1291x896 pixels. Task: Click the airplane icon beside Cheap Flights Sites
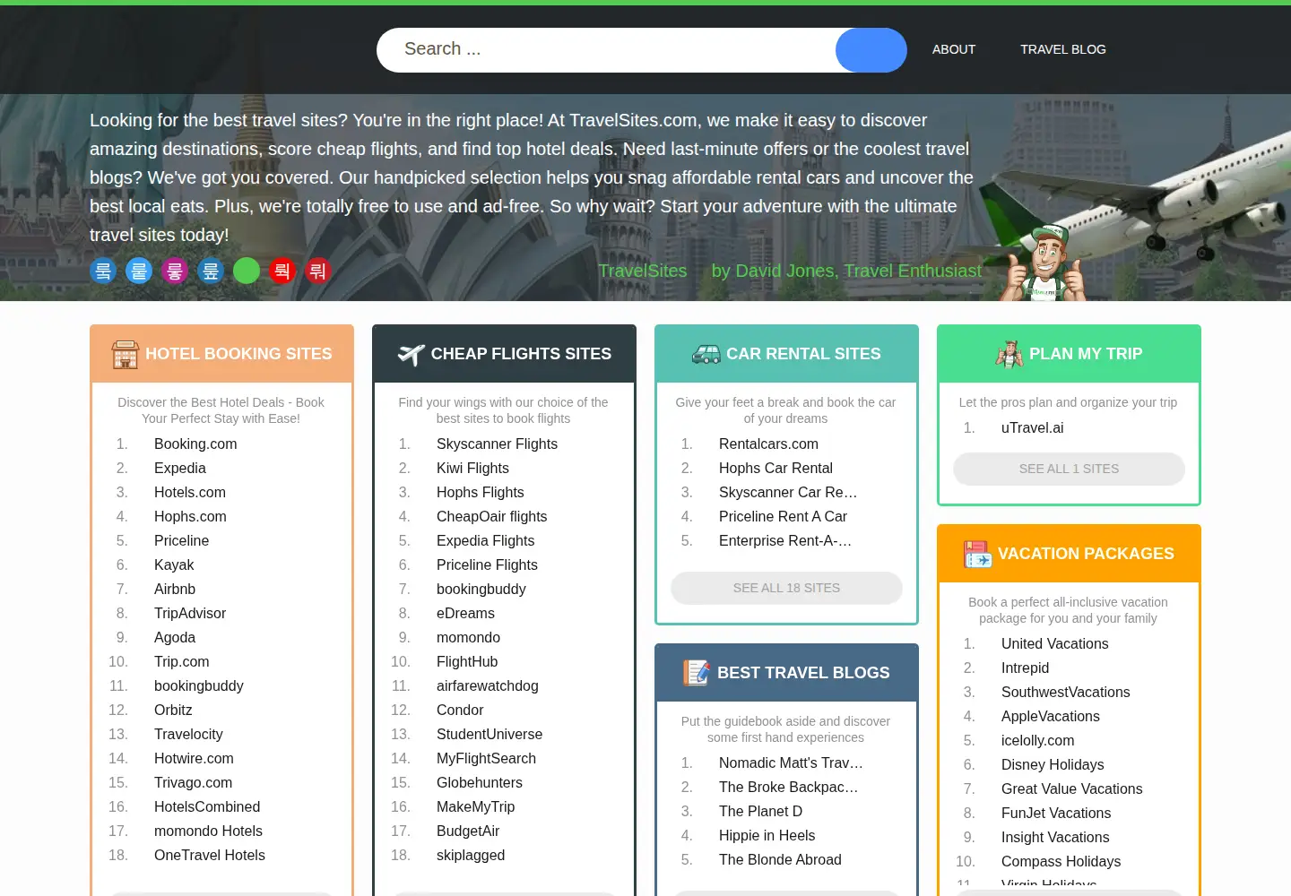coord(411,355)
